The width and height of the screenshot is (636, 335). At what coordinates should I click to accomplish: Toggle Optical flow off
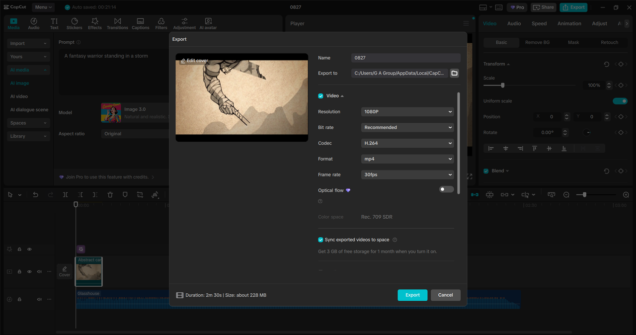click(446, 189)
